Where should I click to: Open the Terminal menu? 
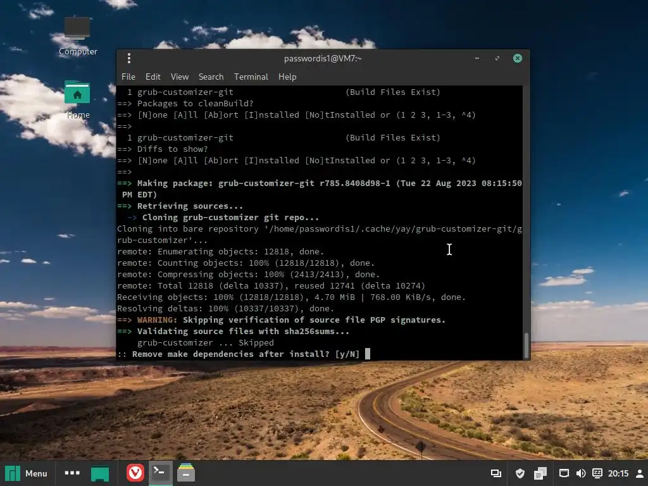[x=251, y=77]
